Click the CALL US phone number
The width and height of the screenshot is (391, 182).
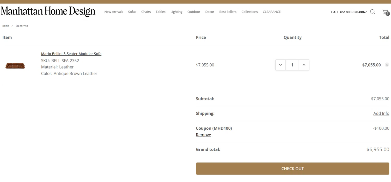349,12
